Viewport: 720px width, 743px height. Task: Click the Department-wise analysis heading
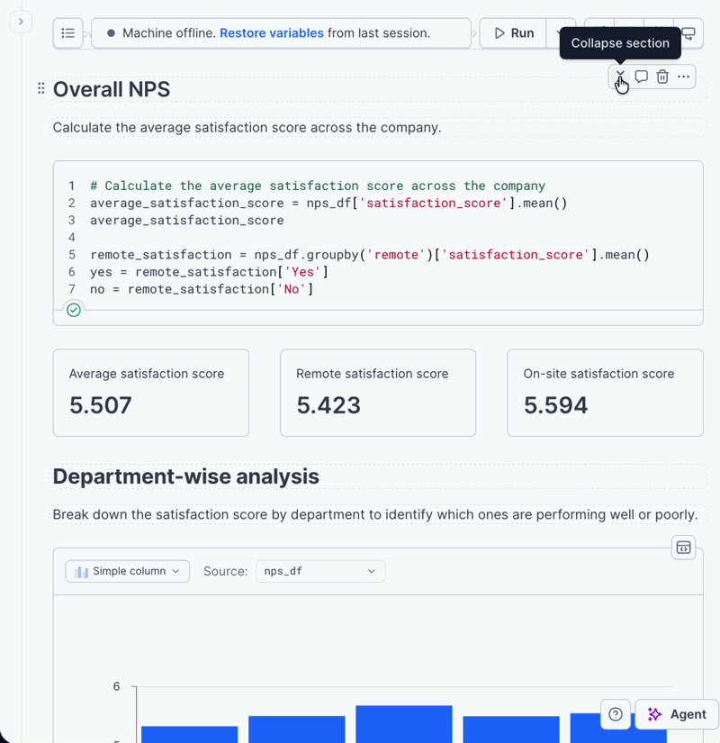(x=185, y=476)
